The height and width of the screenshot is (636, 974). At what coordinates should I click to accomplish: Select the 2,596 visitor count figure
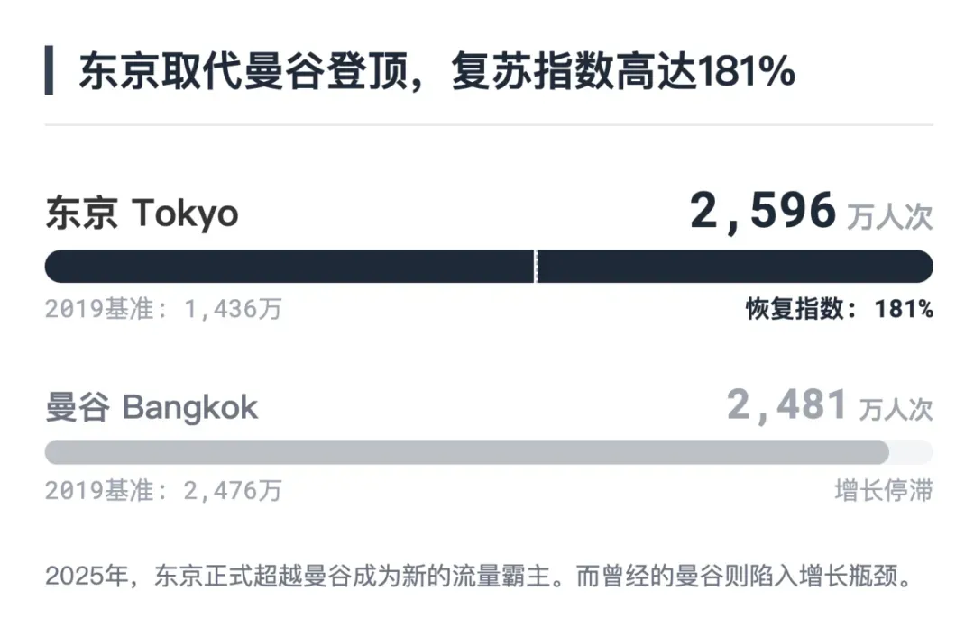point(763,212)
